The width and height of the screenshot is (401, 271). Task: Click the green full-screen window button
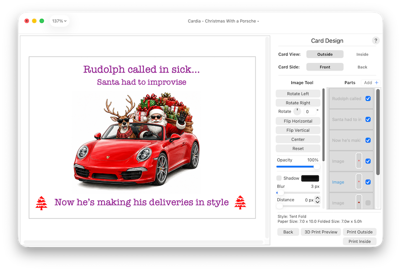42,21
